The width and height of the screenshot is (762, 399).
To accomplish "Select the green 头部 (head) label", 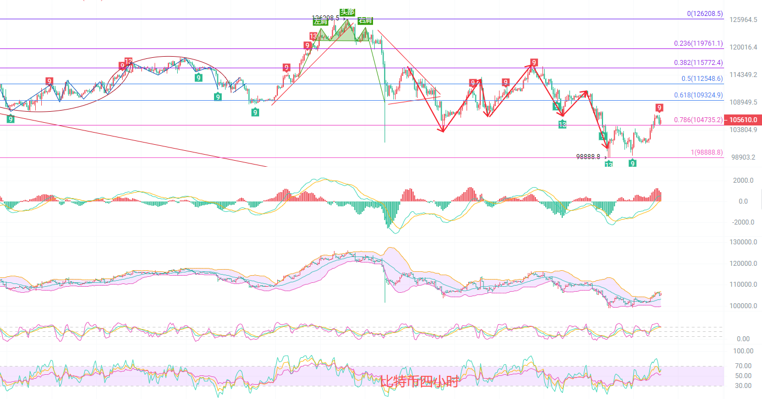I will (347, 12).
